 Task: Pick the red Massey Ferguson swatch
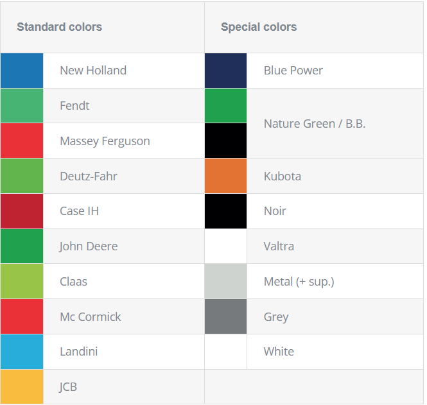(22, 141)
